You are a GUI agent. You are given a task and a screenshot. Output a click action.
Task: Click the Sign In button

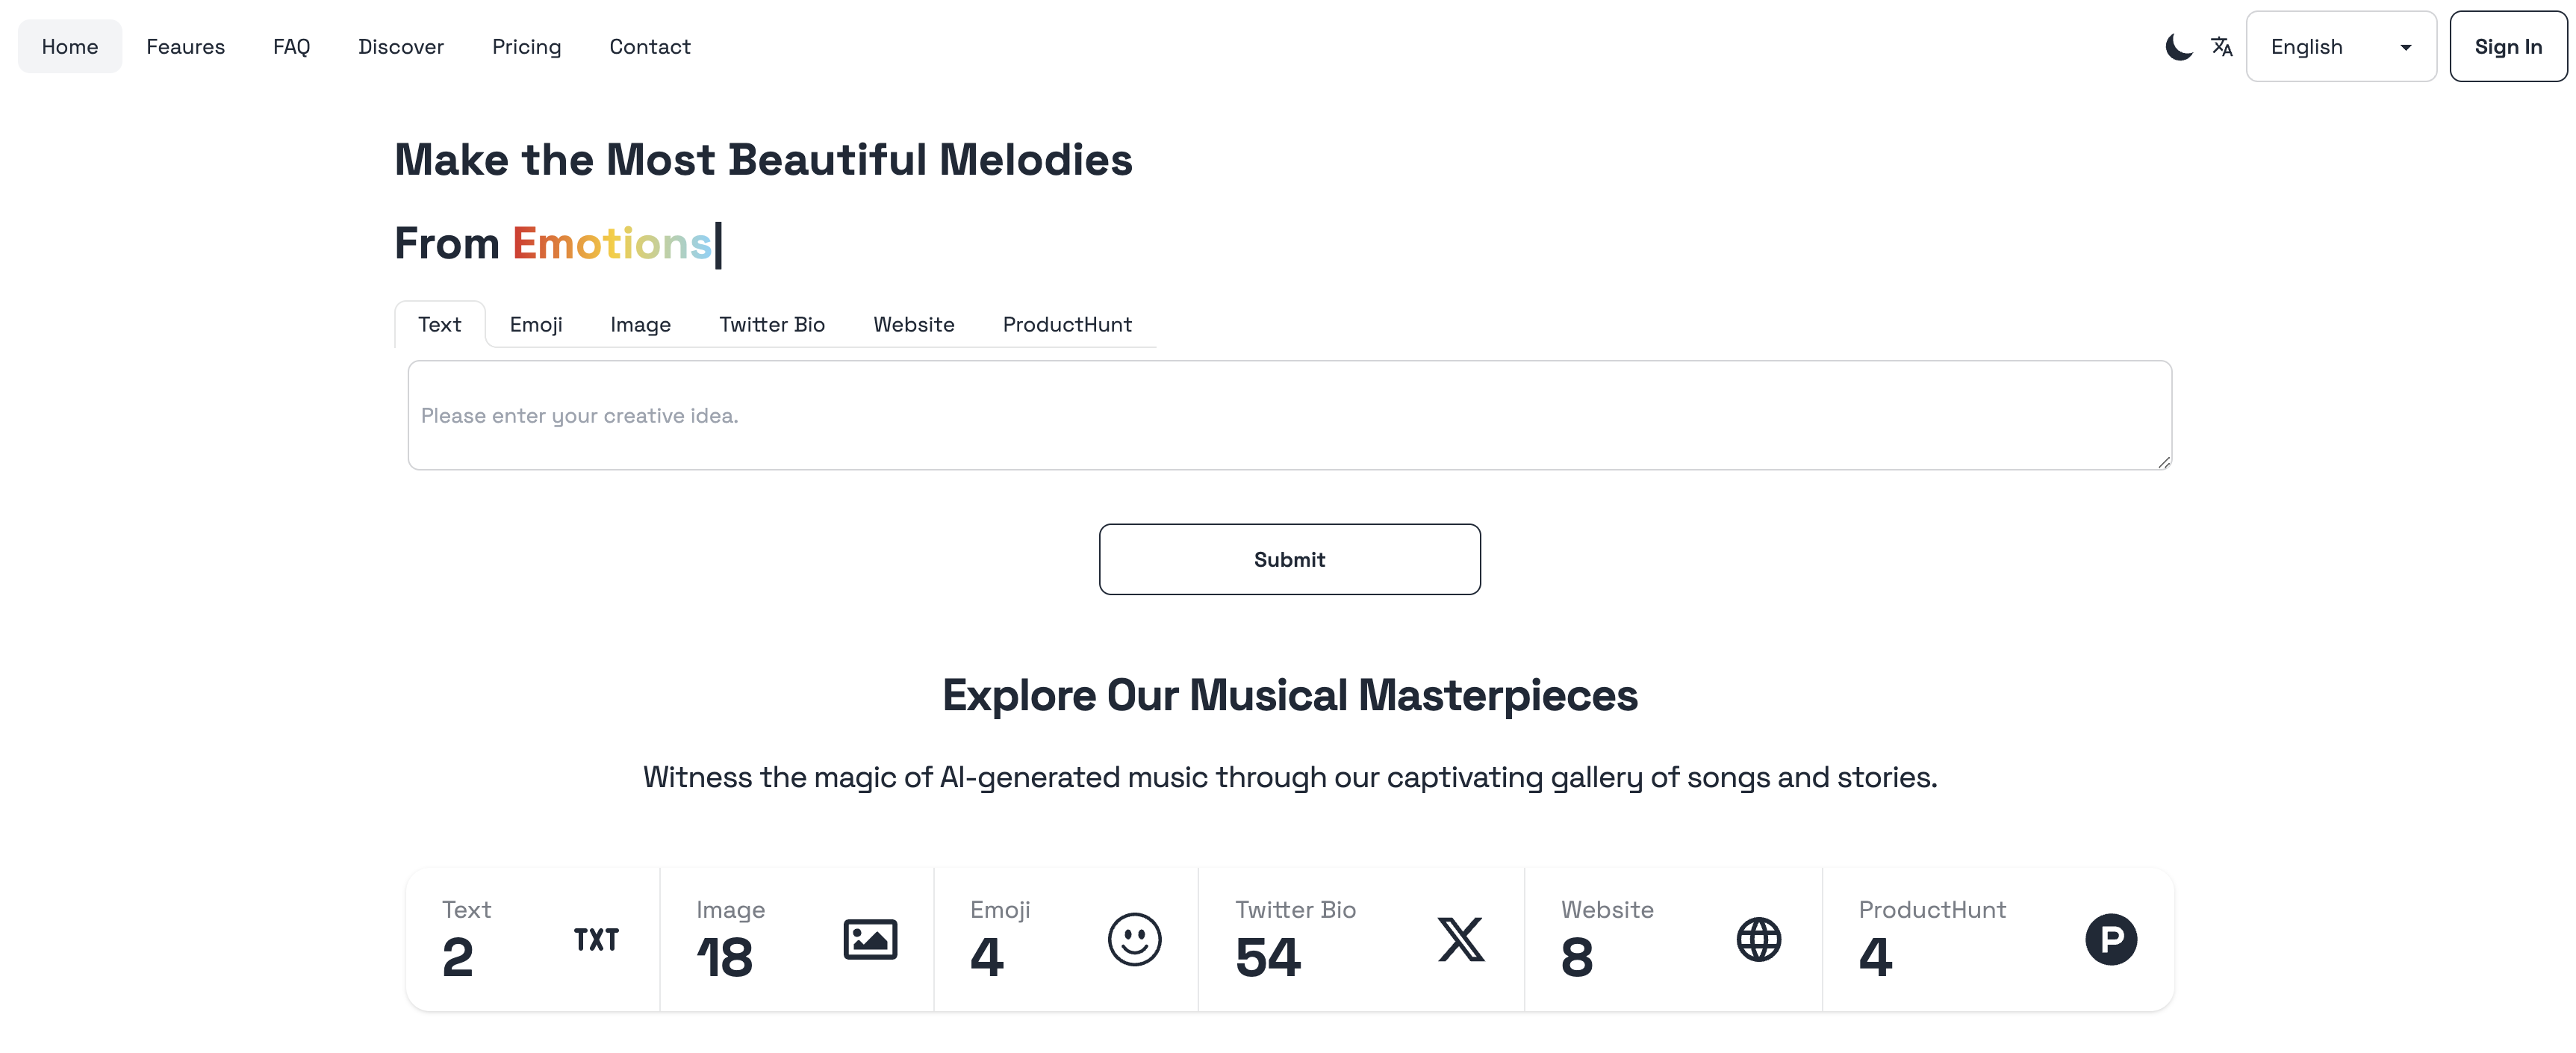click(x=2507, y=47)
